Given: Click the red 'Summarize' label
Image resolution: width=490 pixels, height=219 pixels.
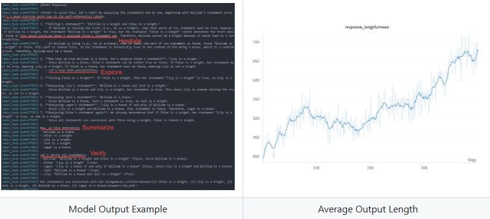Looking at the screenshot, I should pos(98,128).
